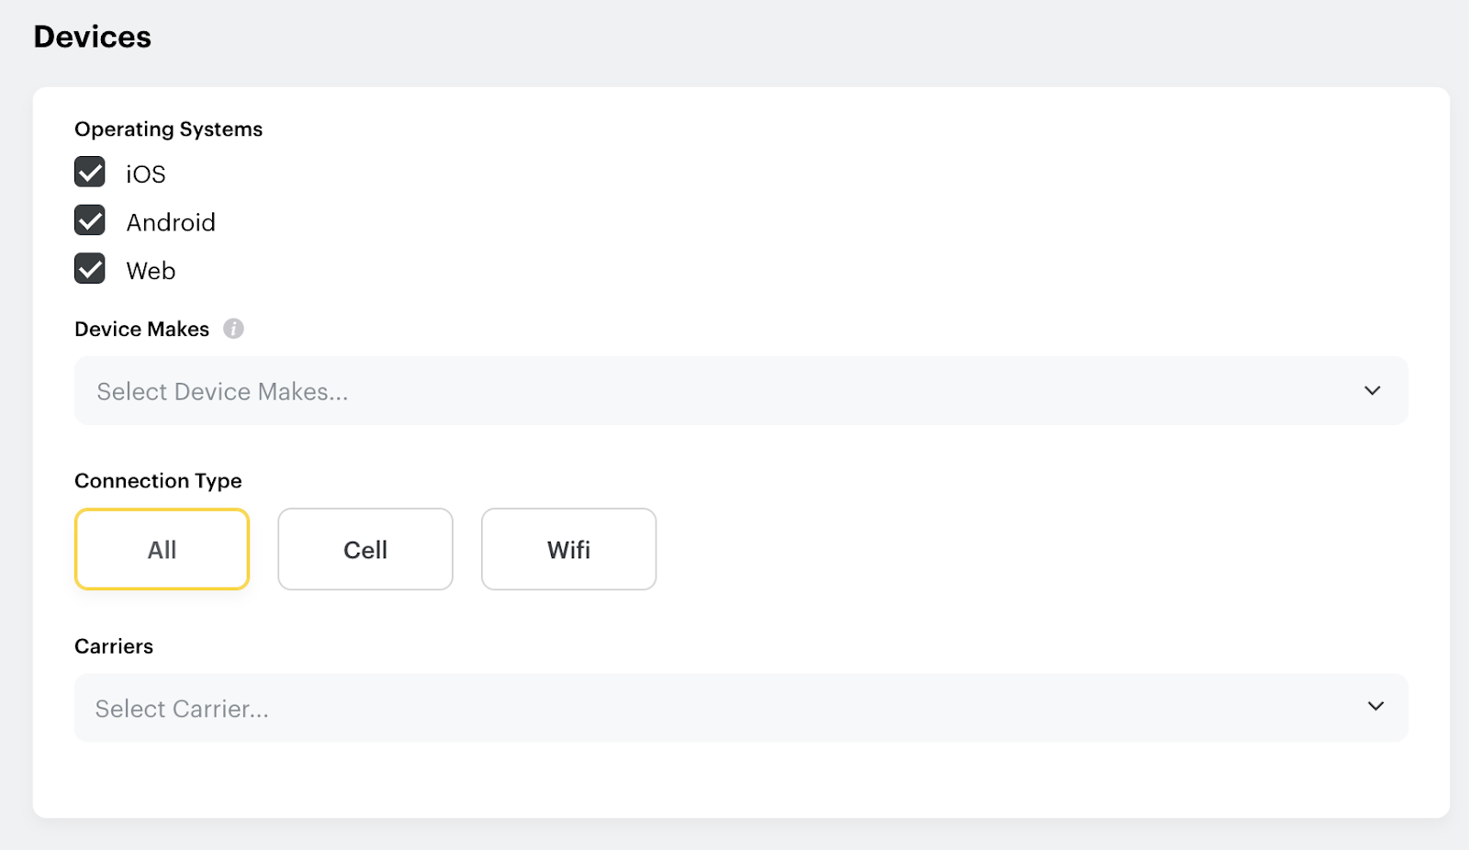Click the Devices section heading

tap(93, 37)
